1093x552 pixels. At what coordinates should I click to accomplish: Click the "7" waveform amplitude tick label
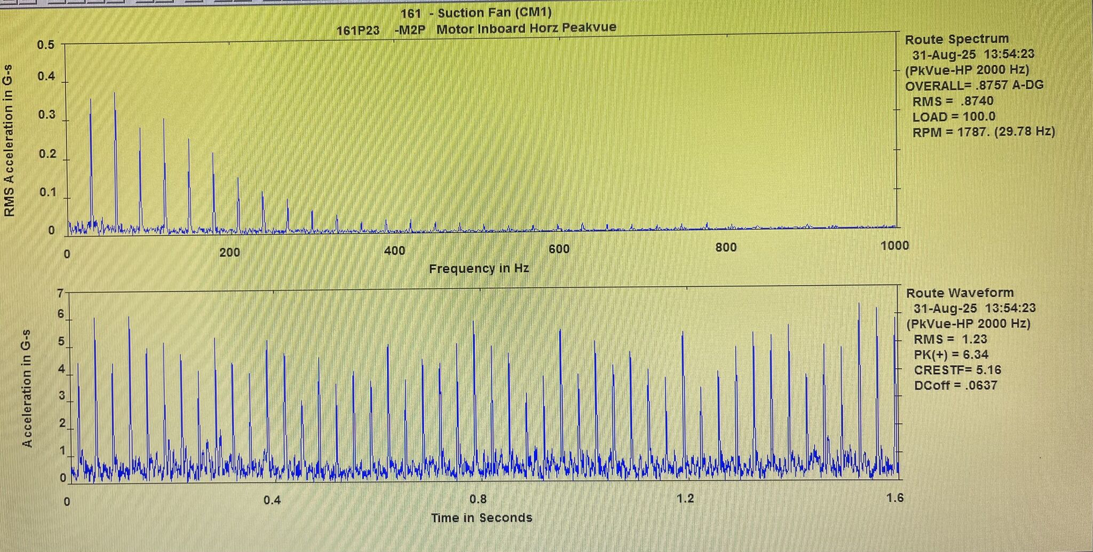click(x=60, y=293)
